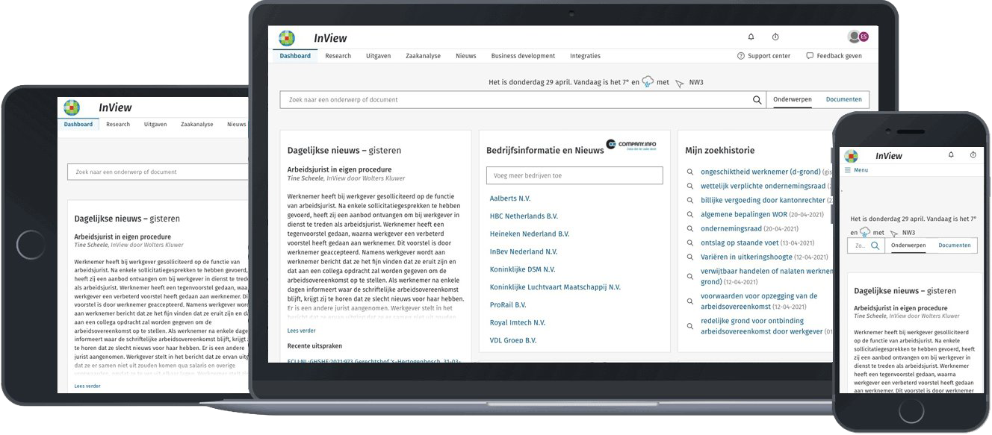Open the Heineken Nederland B.V. link
Screen dimensions: 992x435
(x=529, y=234)
